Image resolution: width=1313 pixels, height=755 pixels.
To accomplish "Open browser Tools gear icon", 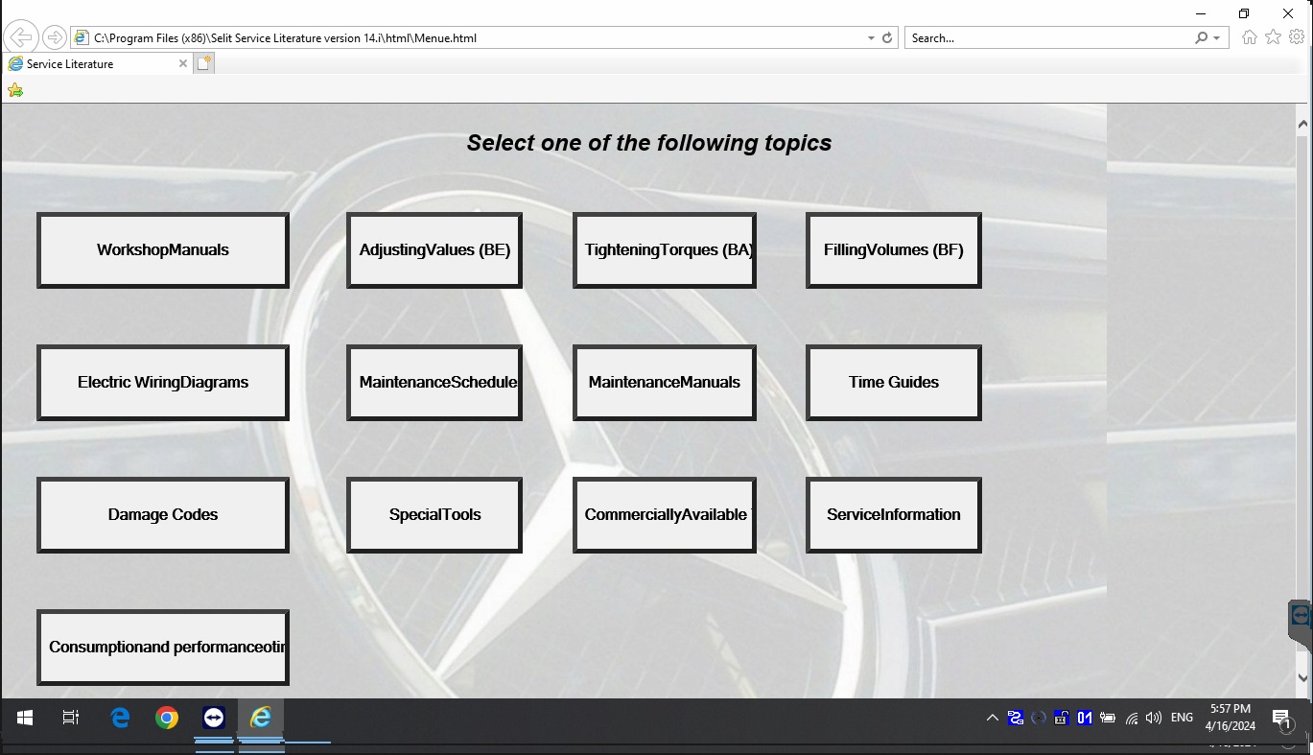I will click(x=1297, y=37).
